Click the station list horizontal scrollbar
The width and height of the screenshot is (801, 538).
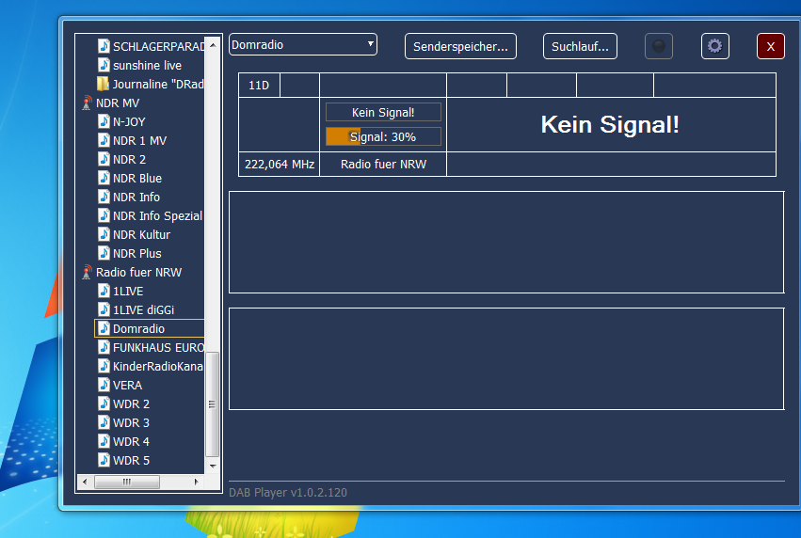click(141, 483)
